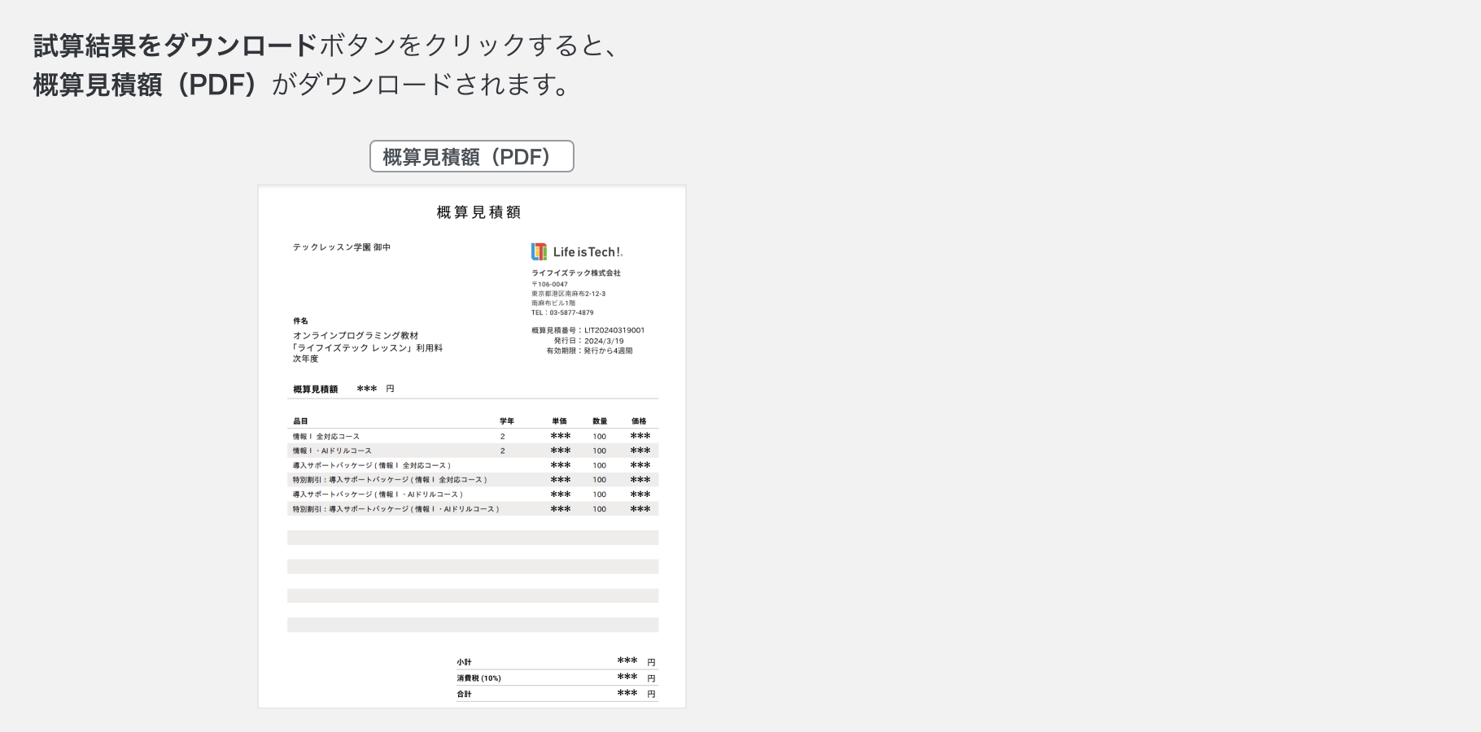The image size is (1481, 732).
Task: Click the 数量 column header
Action: 600,421
